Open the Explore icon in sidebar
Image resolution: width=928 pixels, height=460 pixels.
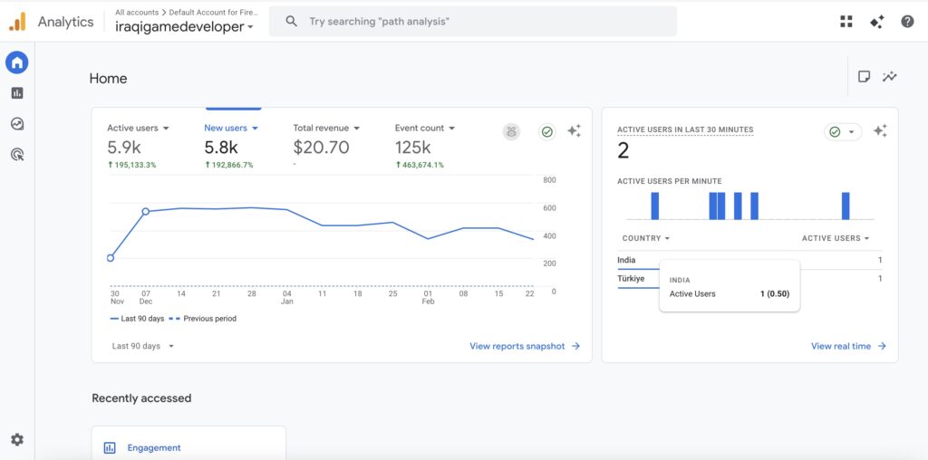point(17,124)
